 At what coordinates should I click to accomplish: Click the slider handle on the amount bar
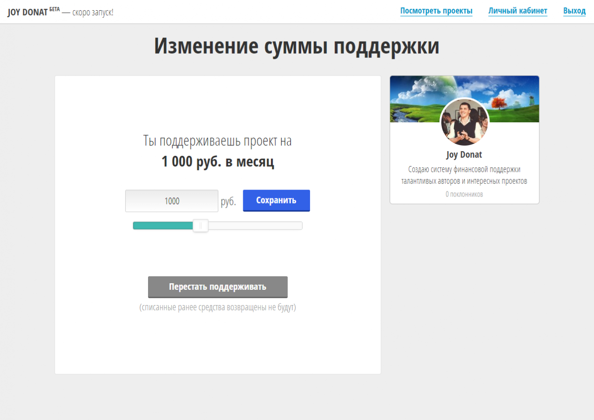pyautogui.click(x=200, y=226)
